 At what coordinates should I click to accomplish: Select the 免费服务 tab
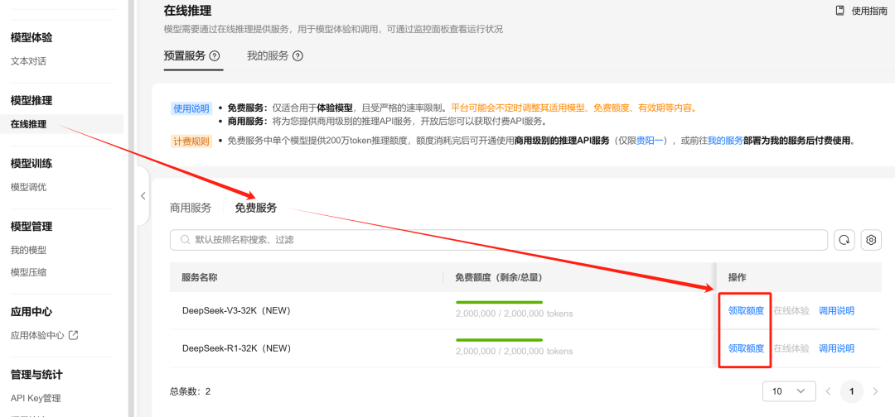pyautogui.click(x=256, y=208)
